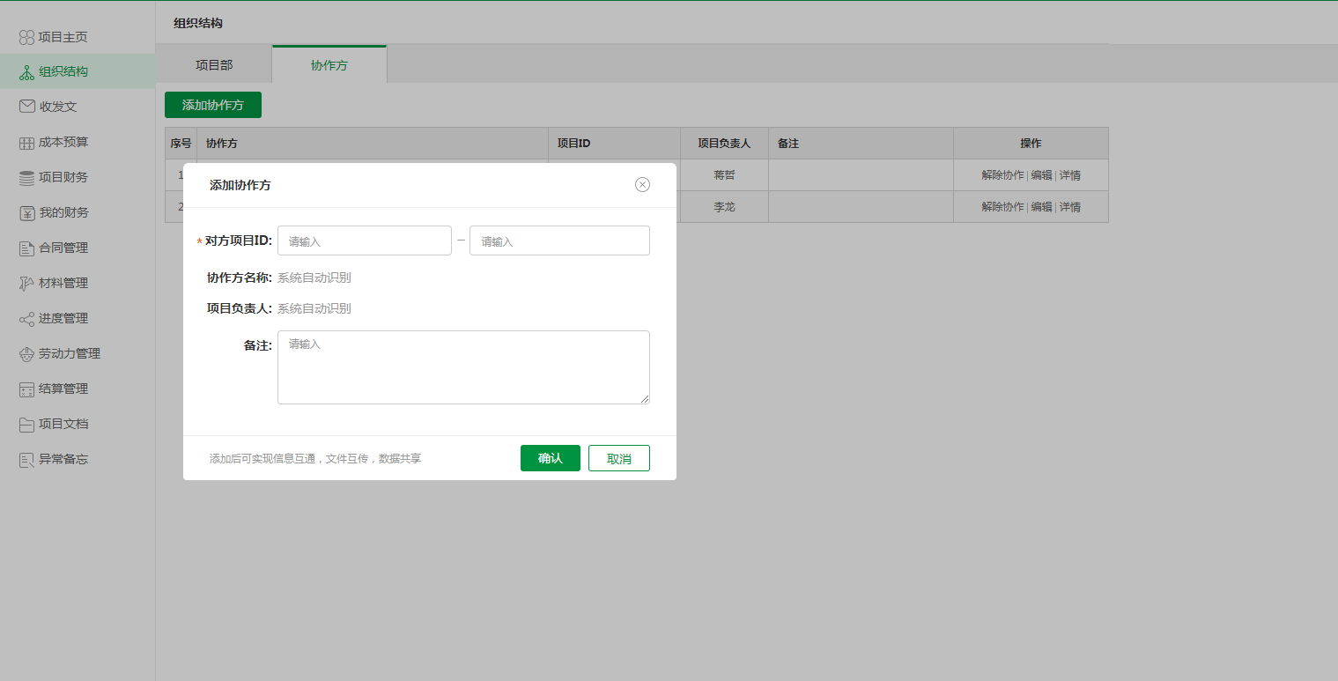Go to 成本预算 in the sidebar
Screen dimensions: 1338x681
pos(78,142)
